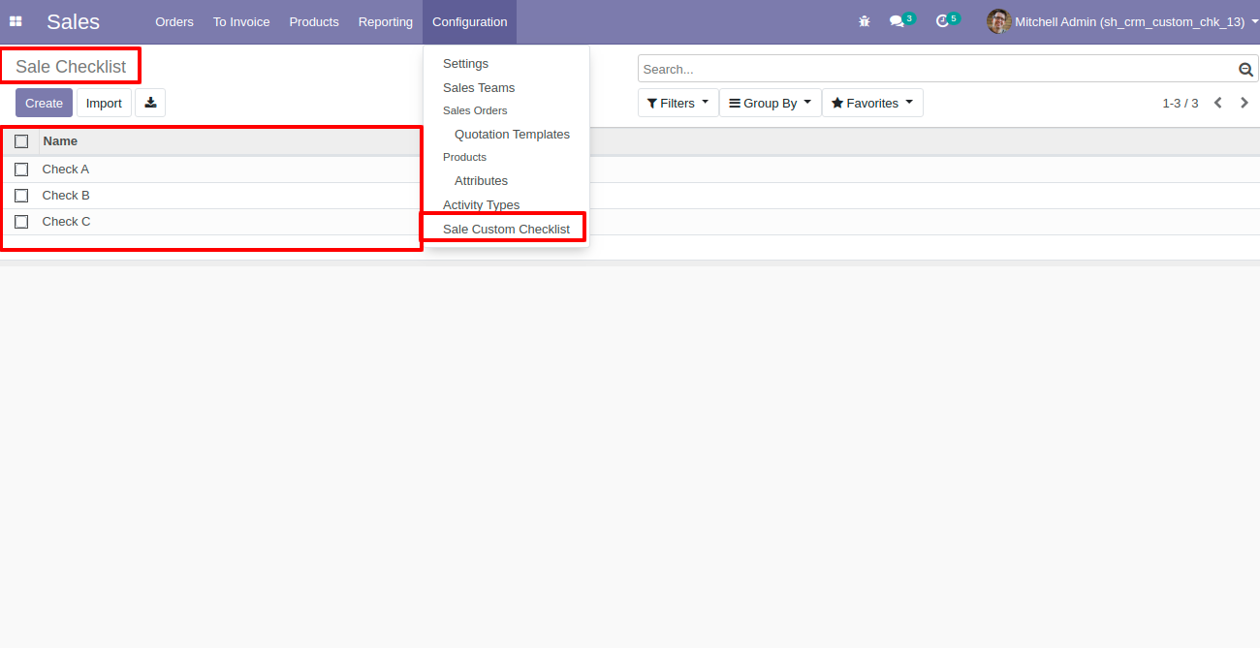The image size is (1260, 648).
Task: Click the 1-3 / 3 pager counter
Action: click(x=1181, y=103)
